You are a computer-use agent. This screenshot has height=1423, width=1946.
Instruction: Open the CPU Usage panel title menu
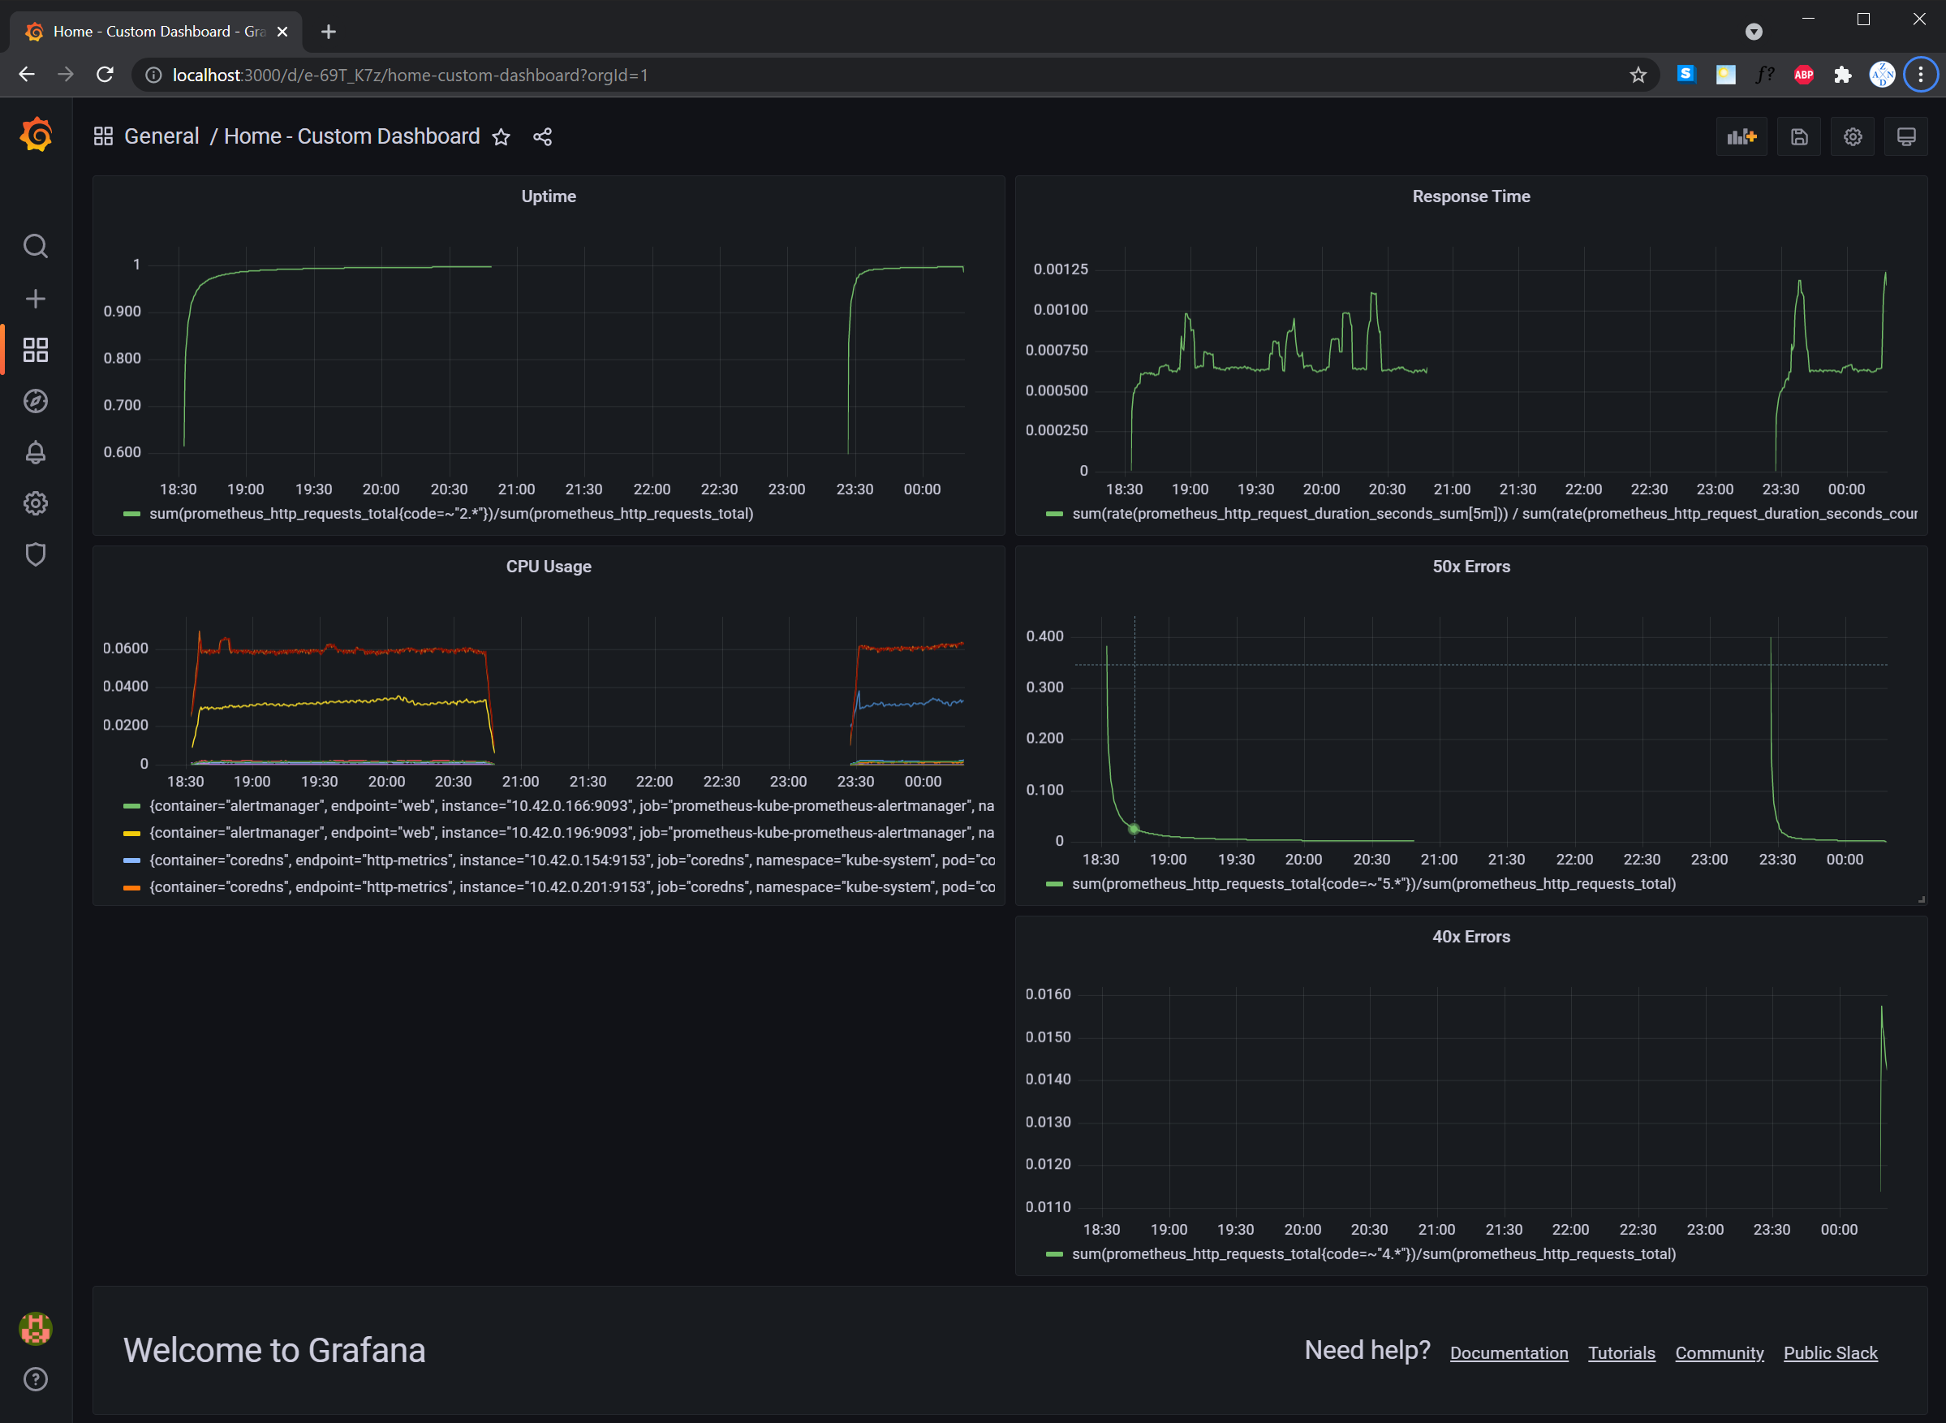[x=549, y=567]
